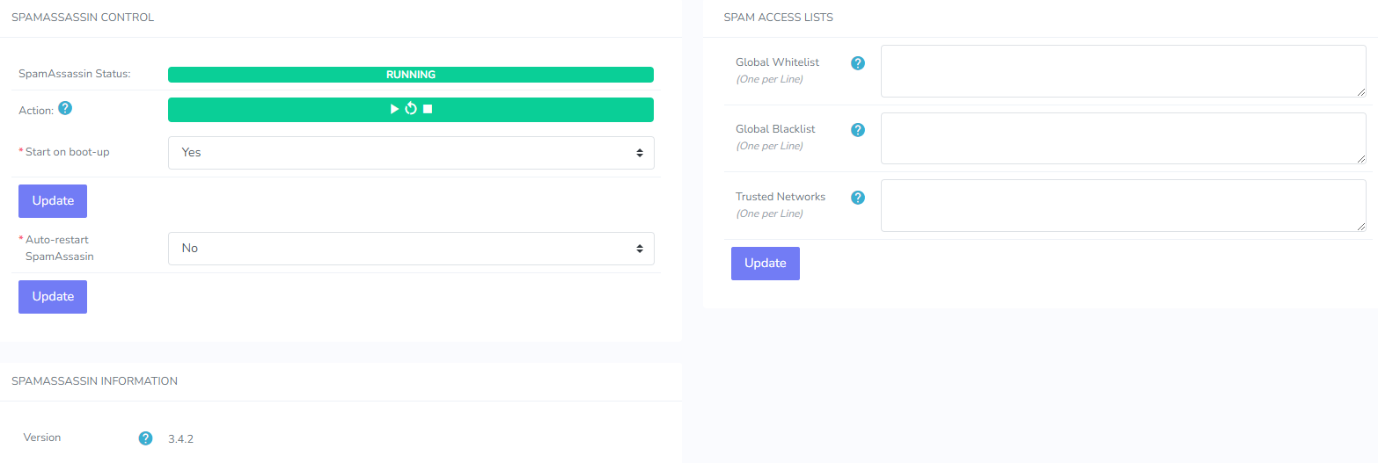Image resolution: width=1378 pixels, height=463 pixels.
Task: Click the Auto-restart SpamAssasin label
Action: coord(60,248)
